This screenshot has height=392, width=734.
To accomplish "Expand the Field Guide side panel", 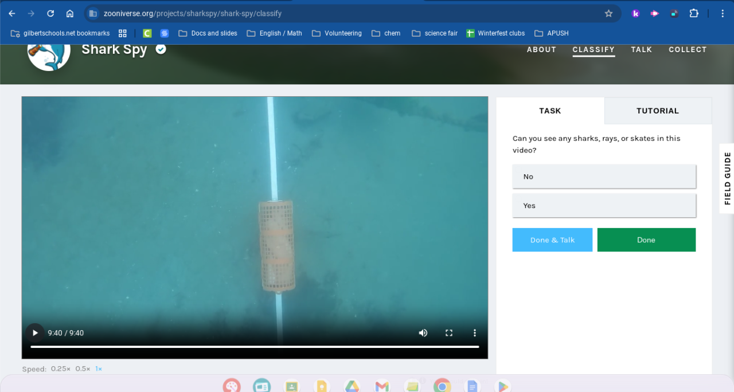I will pos(727,178).
